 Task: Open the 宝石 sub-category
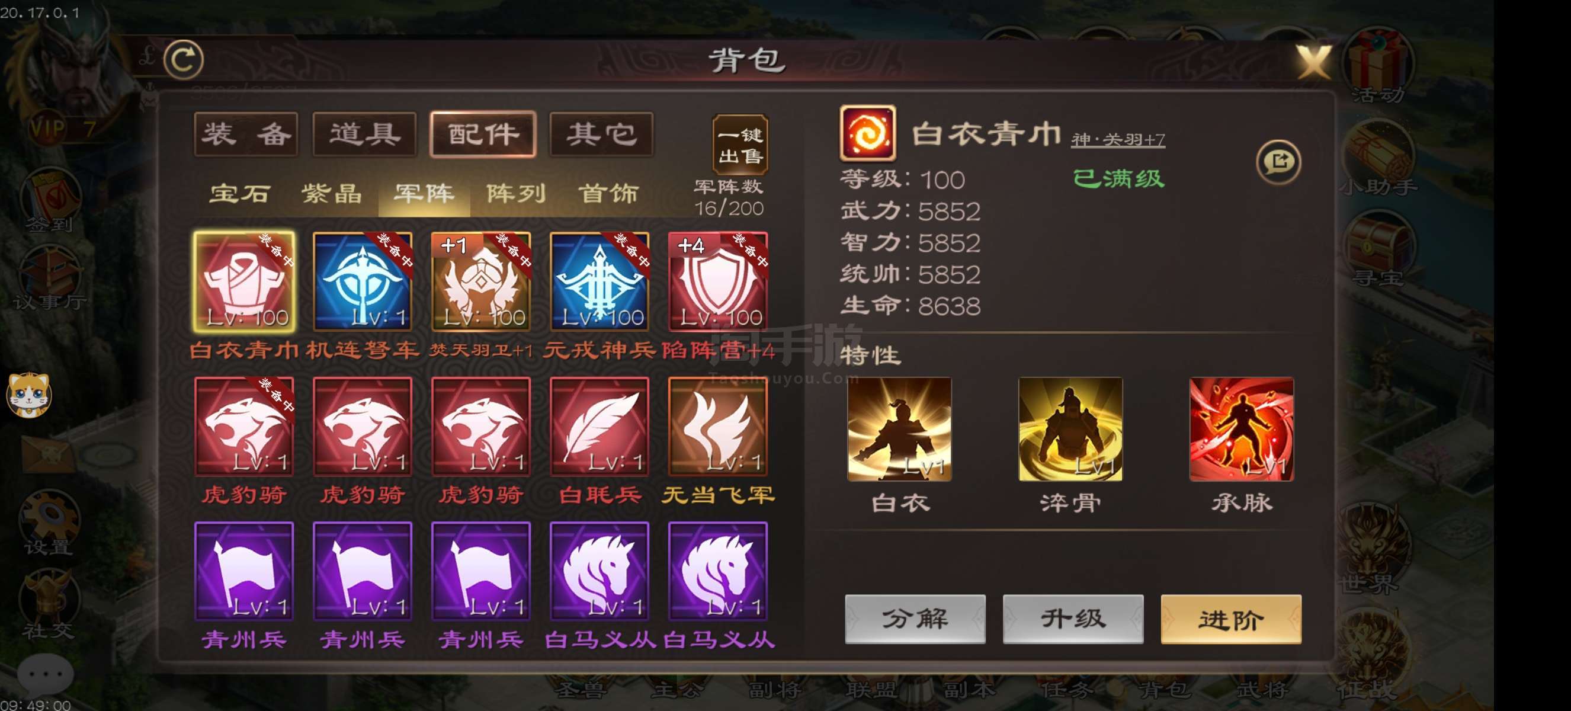click(x=239, y=194)
